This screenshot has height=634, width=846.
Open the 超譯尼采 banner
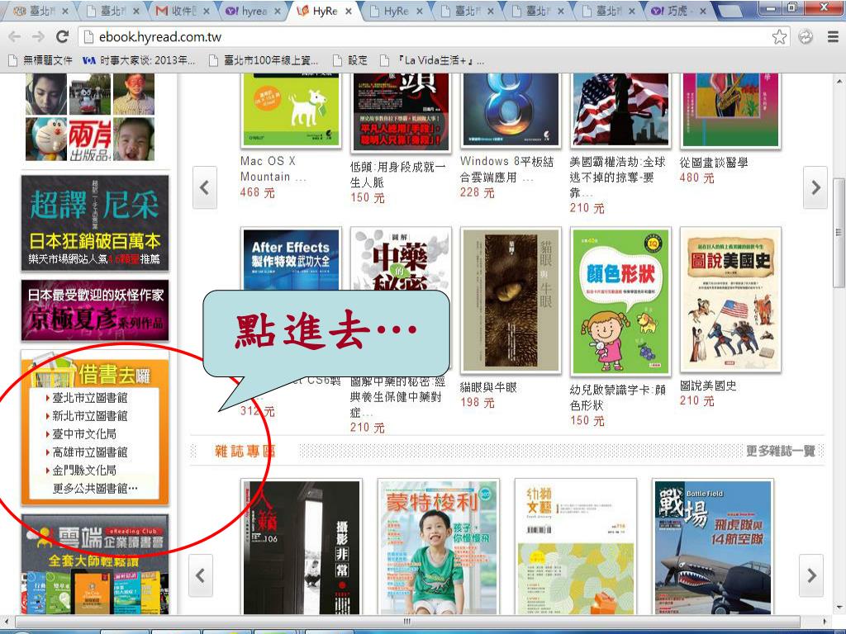point(95,223)
